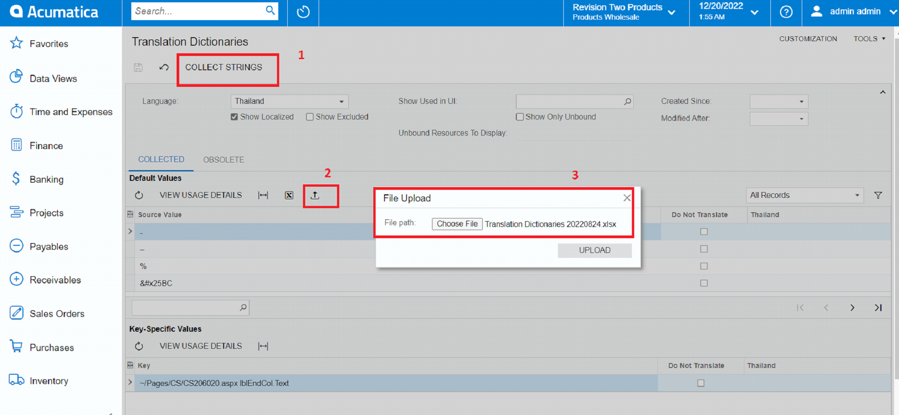Open admin admin user menu
Image resolution: width=899 pixels, height=415 pixels.
854,12
